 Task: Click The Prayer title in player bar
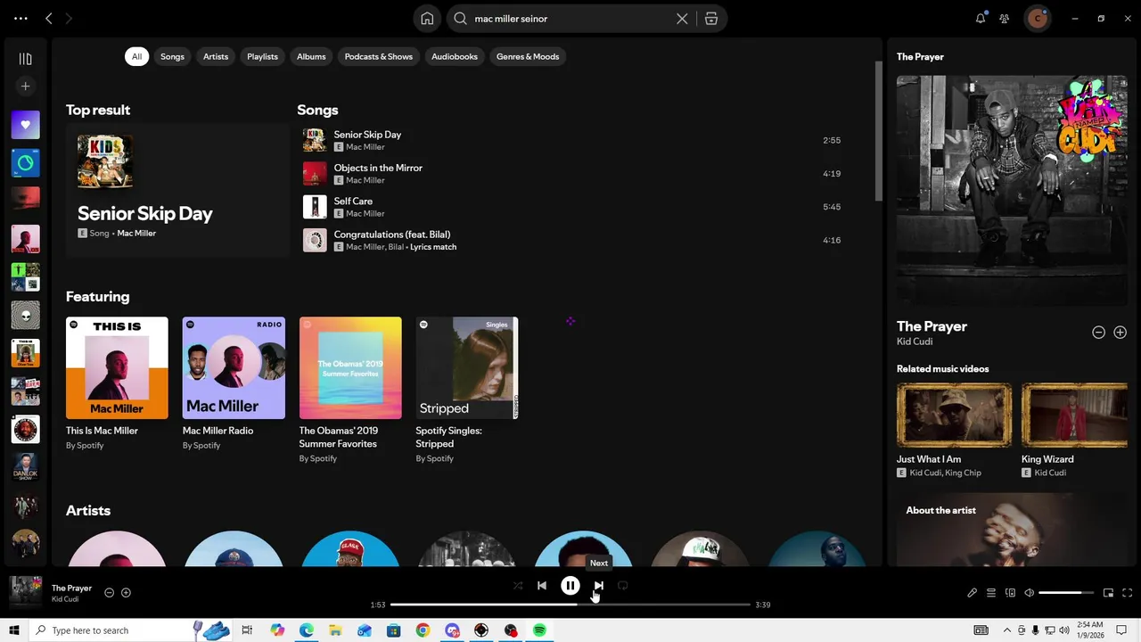(x=71, y=588)
